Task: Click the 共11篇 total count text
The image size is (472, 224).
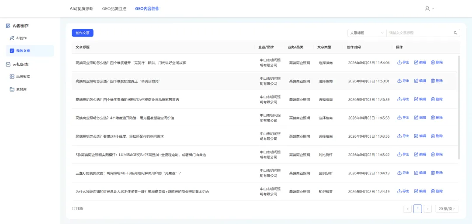Action: 77,208
